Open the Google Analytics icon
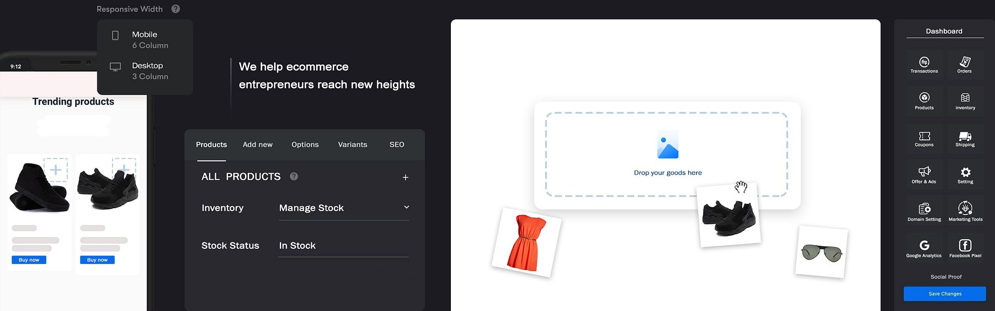 point(924,245)
